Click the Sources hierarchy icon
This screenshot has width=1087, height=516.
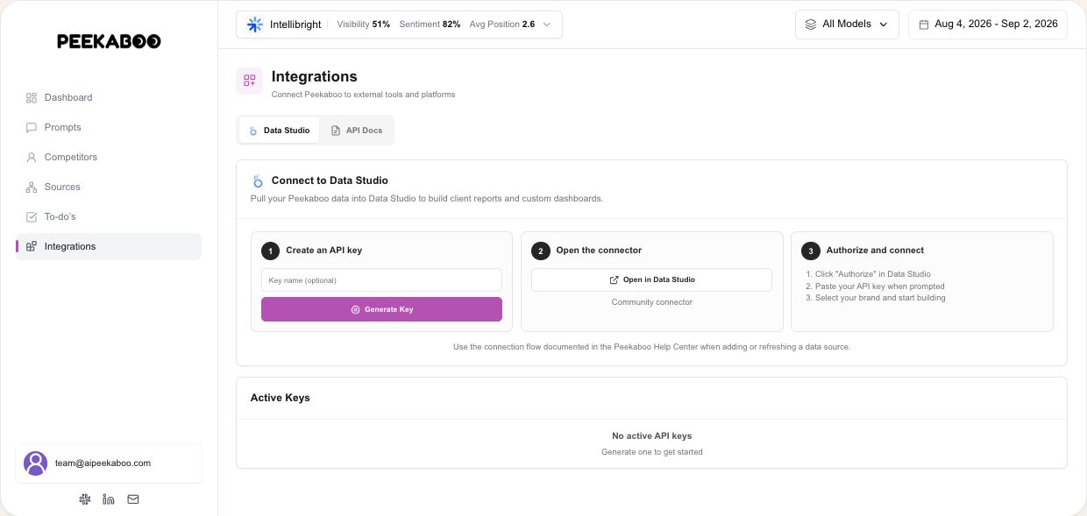[x=32, y=187]
